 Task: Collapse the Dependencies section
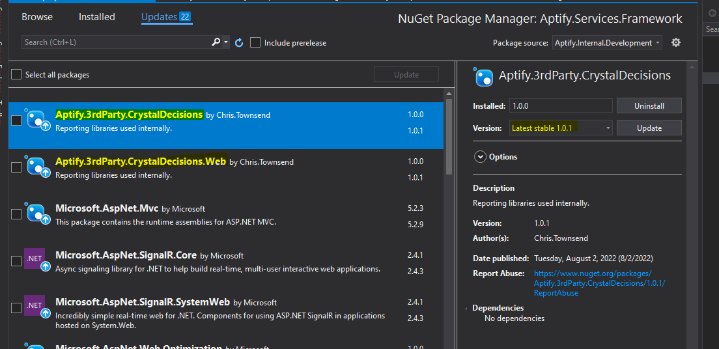(467, 308)
